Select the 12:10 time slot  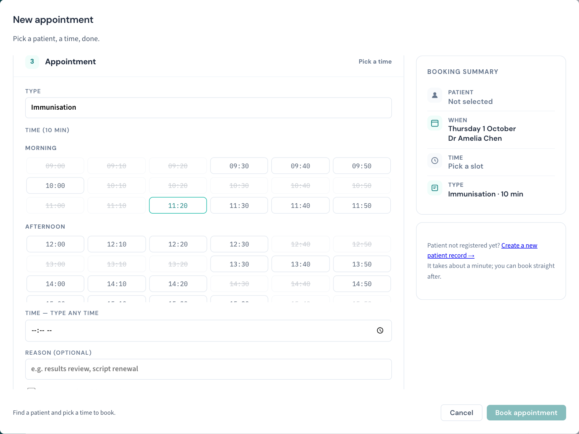(x=117, y=244)
